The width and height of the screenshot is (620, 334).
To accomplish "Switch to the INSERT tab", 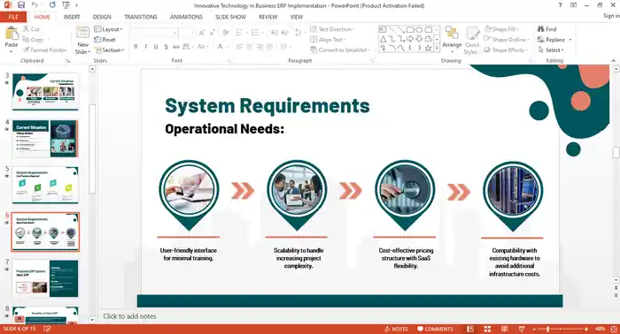I will (x=72, y=17).
